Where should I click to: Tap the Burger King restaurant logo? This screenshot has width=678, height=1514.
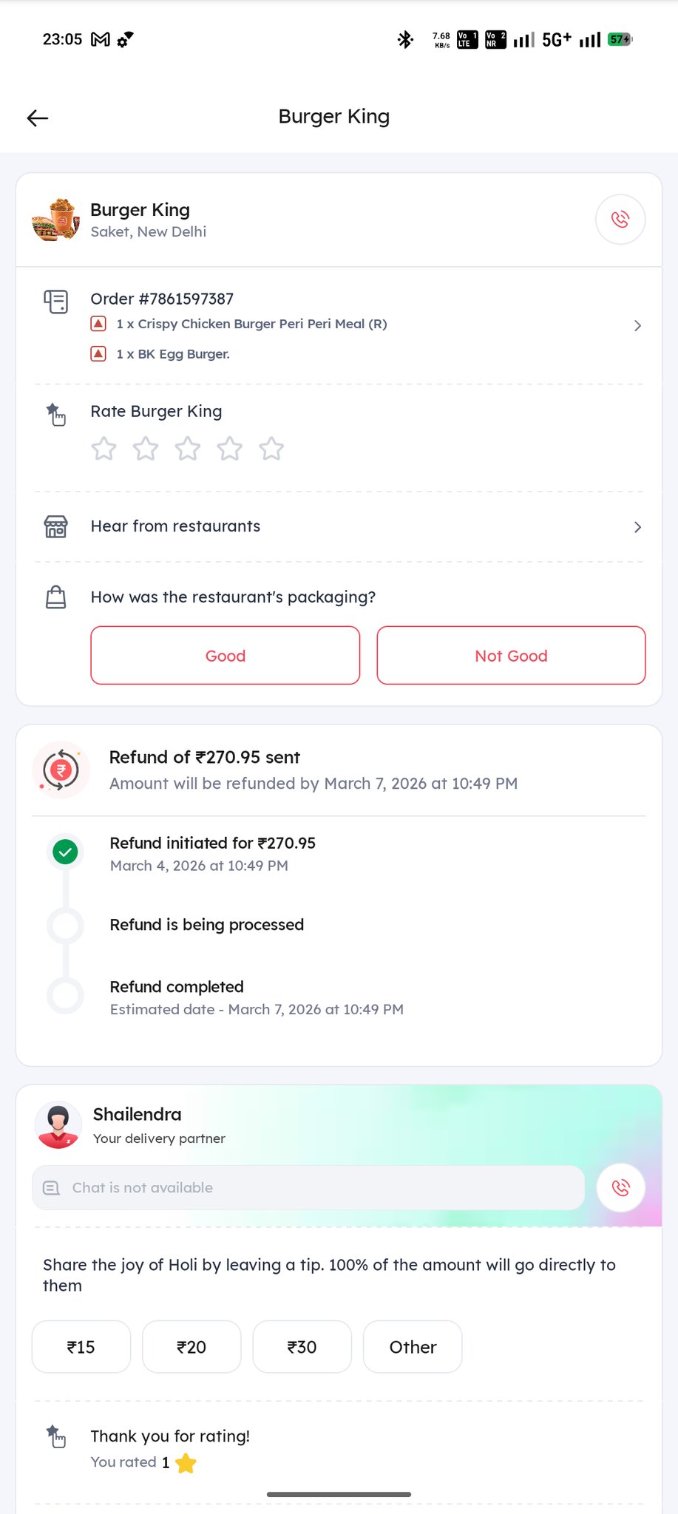[56, 220]
